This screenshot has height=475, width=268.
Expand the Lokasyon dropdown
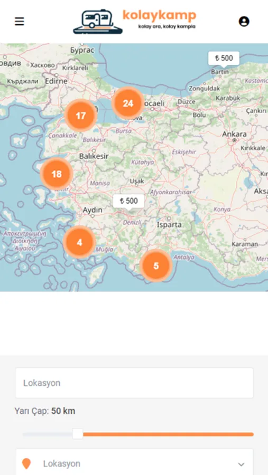click(x=134, y=463)
